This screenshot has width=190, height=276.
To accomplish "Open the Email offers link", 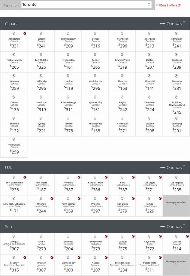I will [x=169, y=5].
